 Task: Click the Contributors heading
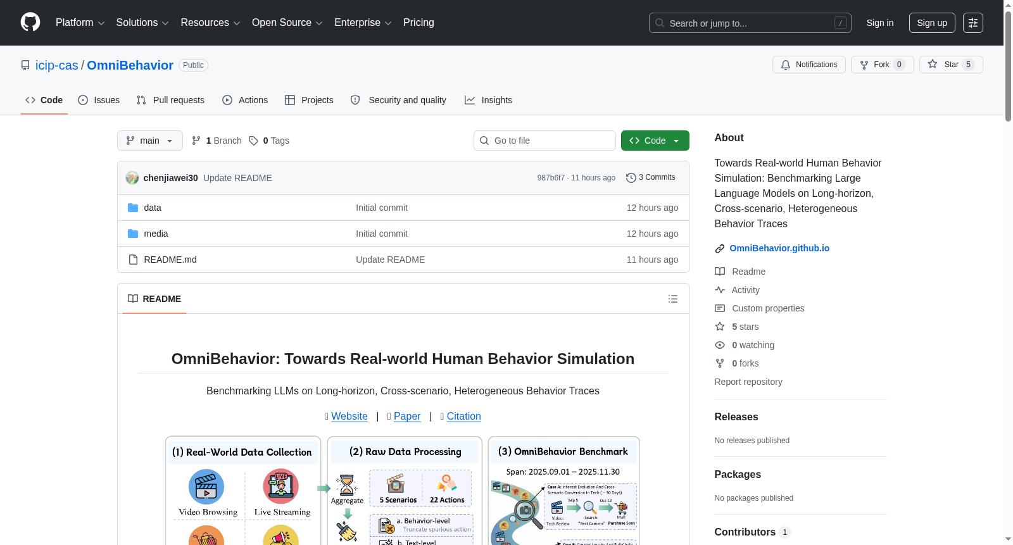click(745, 532)
